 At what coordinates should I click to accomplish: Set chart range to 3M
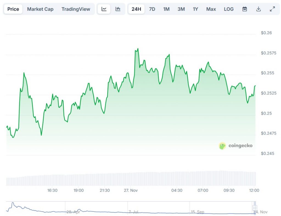click(181, 9)
